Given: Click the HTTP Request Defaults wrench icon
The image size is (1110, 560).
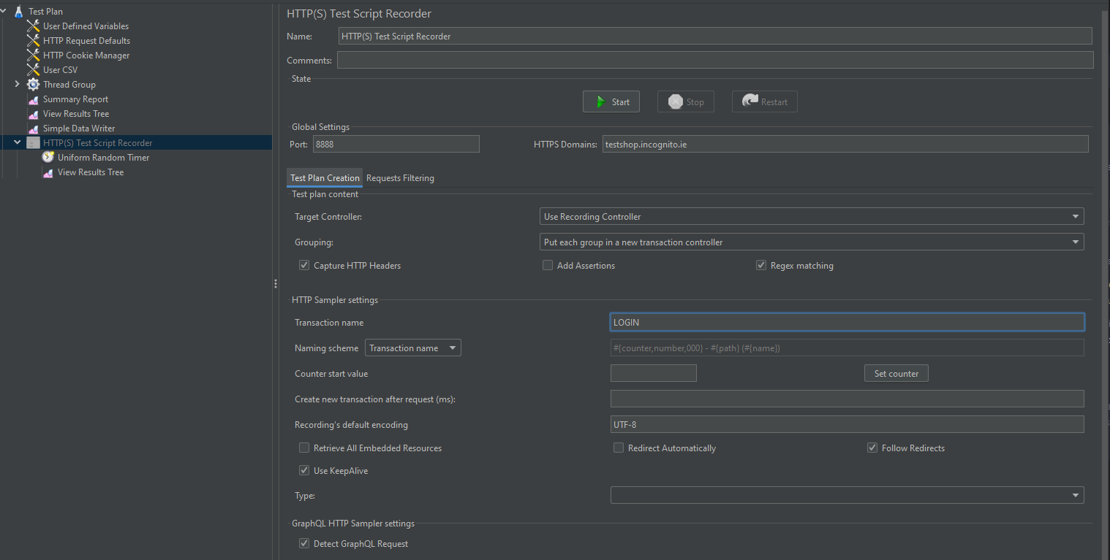Looking at the screenshot, I should coord(33,41).
